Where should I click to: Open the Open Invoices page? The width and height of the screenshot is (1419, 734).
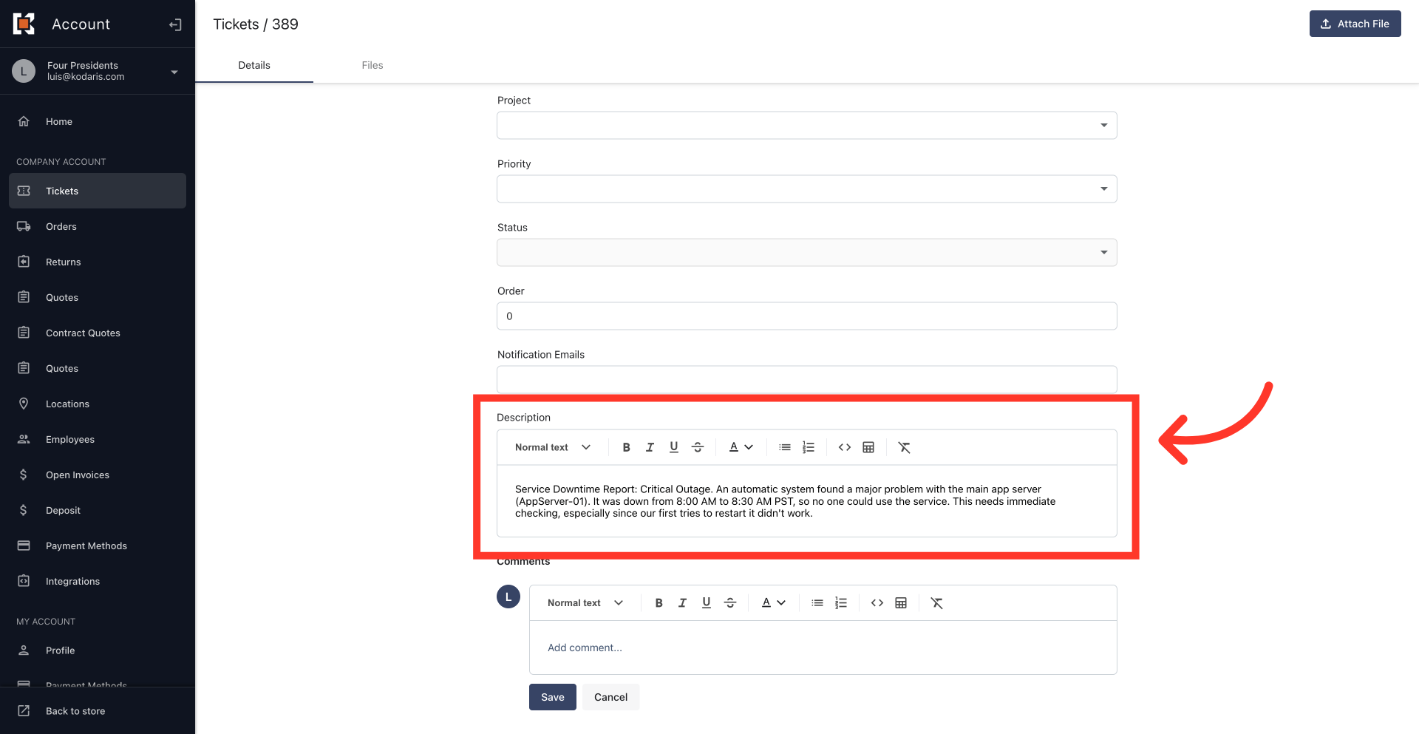[98, 475]
